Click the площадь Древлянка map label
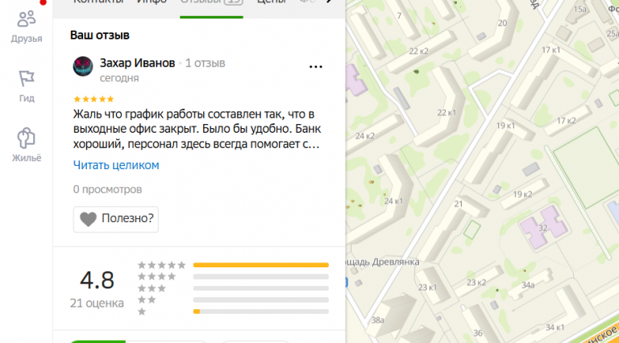 [383, 262]
